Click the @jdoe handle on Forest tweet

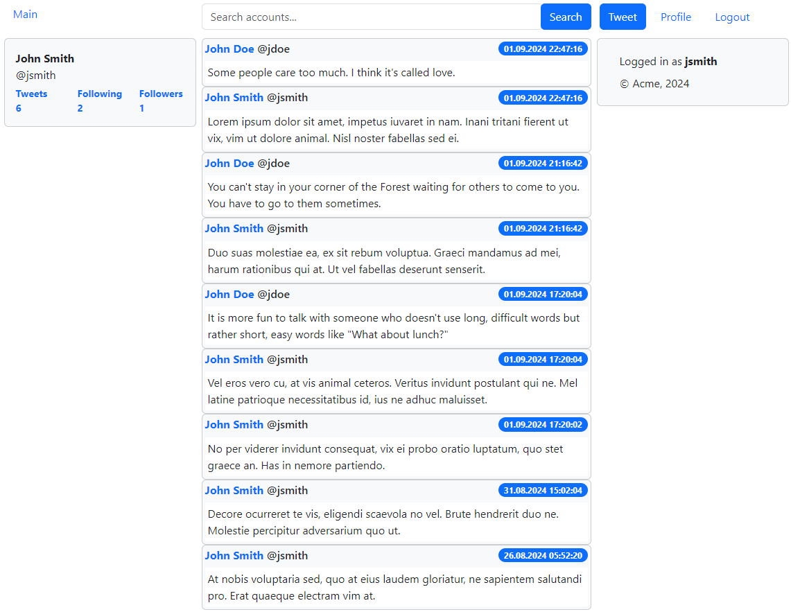click(273, 163)
